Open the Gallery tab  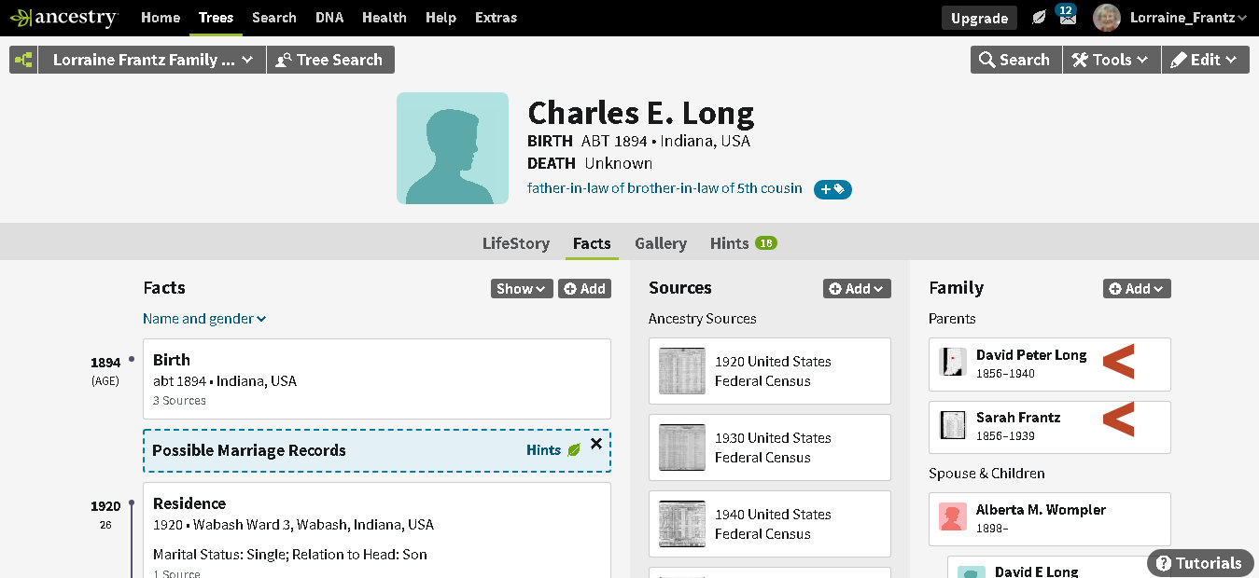coord(660,243)
